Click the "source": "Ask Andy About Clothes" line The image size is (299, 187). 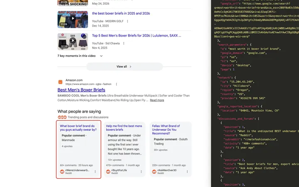(x=250, y=168)
